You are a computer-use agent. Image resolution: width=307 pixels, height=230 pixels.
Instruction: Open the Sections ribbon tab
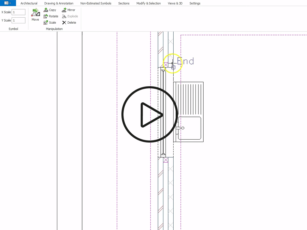click(x=124, y=3)
